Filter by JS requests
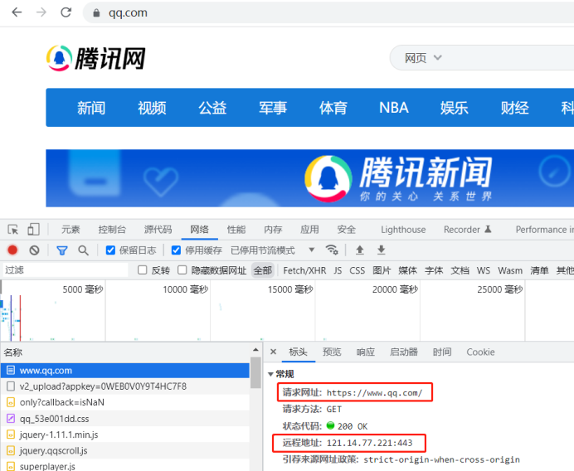 [338, 270]
